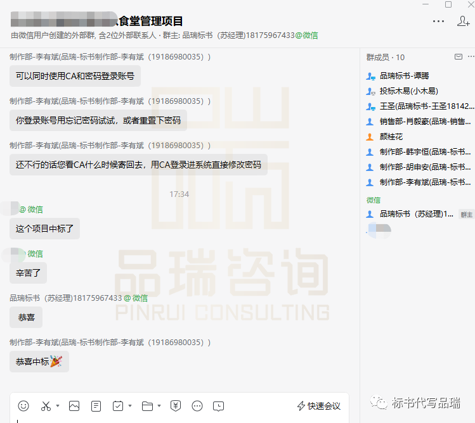The image size is (475, 423).
Task: Open the emoji picker in the chat toolbar
Action: (x=23, y=406)
